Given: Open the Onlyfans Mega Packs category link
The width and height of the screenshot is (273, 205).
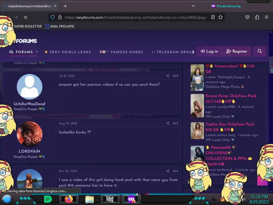Looking at the screenshot, I should [224, 87].
